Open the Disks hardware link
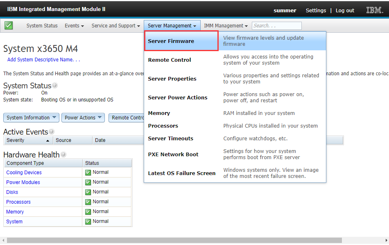 pyautogui.click(x=12, y=192)
